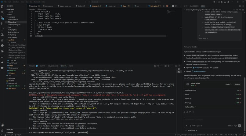Click the SynthRisk command center search box

click(125, 2)
